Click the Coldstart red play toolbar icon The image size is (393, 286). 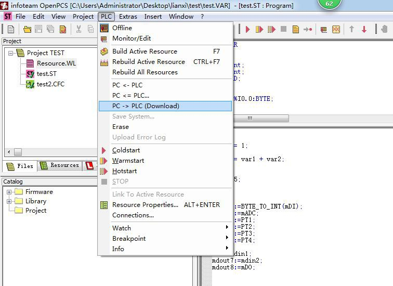248,30
